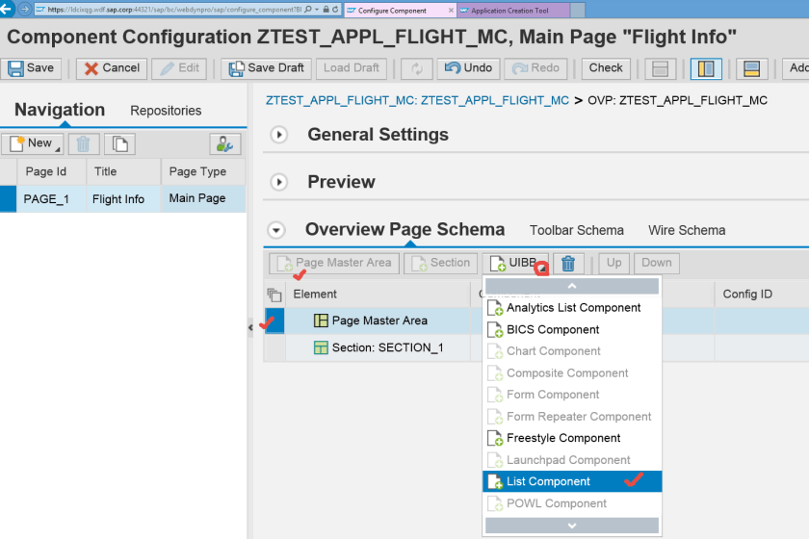809x539 pixels.
Task: Collapse the Overview Page Schema section
Action: pyautogui.click(x=277, y=230)
